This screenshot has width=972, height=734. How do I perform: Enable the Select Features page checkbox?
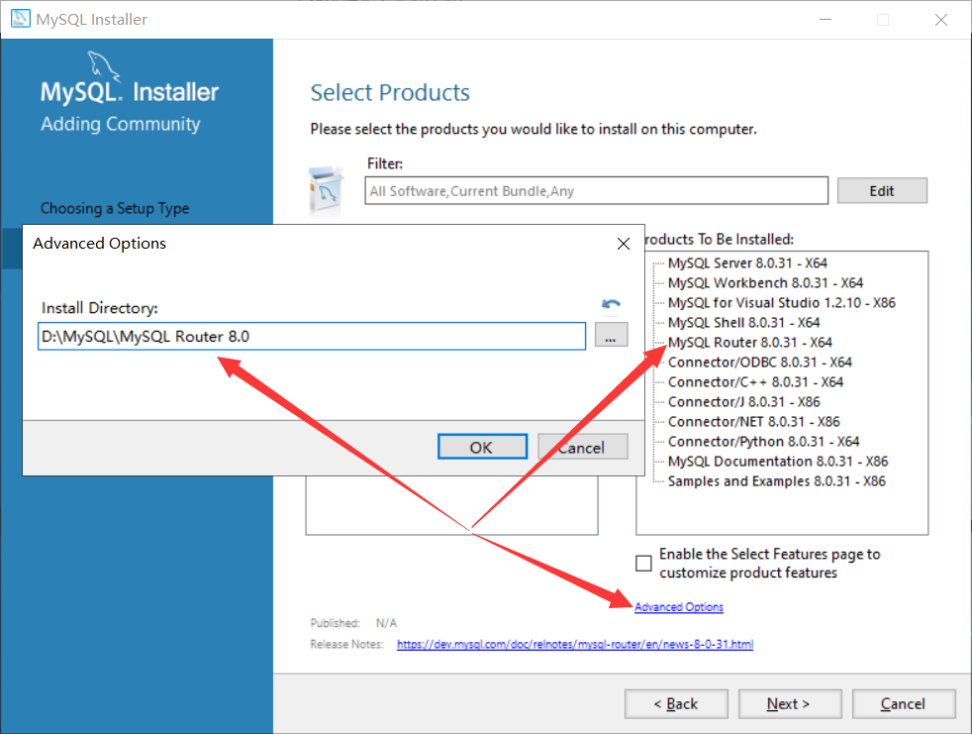[x=643, y=563]
